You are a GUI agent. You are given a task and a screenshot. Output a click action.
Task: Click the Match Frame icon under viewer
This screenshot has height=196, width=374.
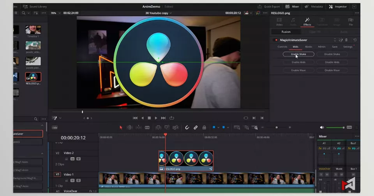pyautogui.click(x=246, y=118)
